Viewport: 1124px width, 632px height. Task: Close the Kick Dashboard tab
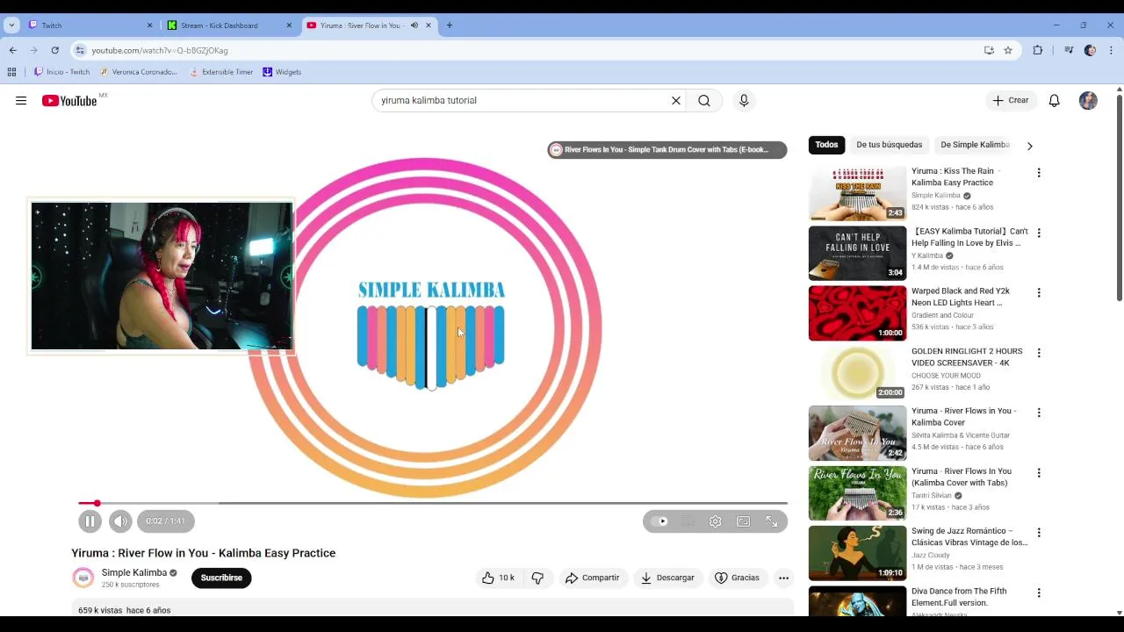(289, 25)
